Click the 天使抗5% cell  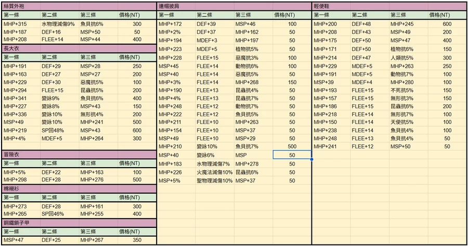pos(409,122)
